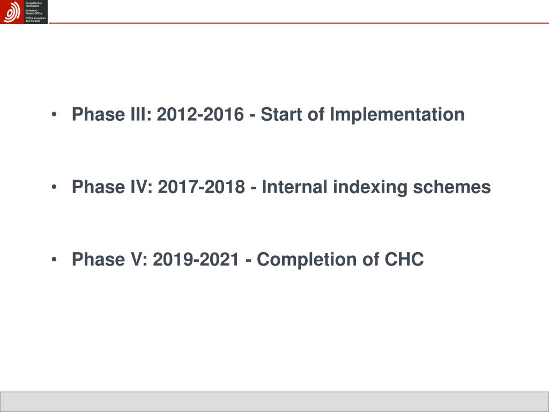Click the "Europäisches Patentamt" logo text

click(34, 4)
